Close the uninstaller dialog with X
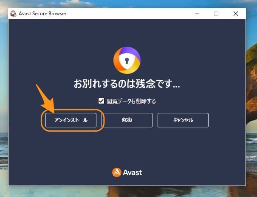This screenshot has width=257, height=197. (x=236, y=14)
